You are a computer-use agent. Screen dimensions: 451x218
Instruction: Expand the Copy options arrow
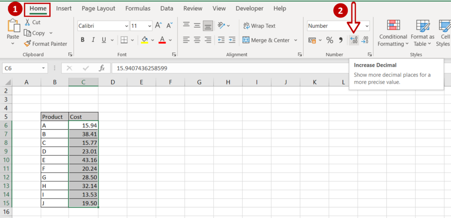(x=51, y=33)
